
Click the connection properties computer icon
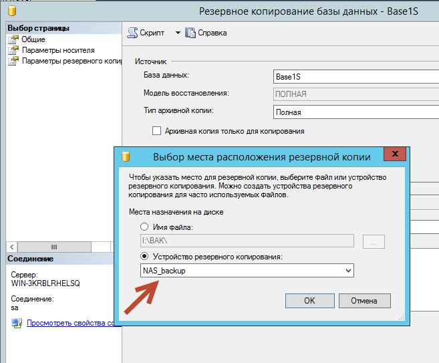click(17, 323)
